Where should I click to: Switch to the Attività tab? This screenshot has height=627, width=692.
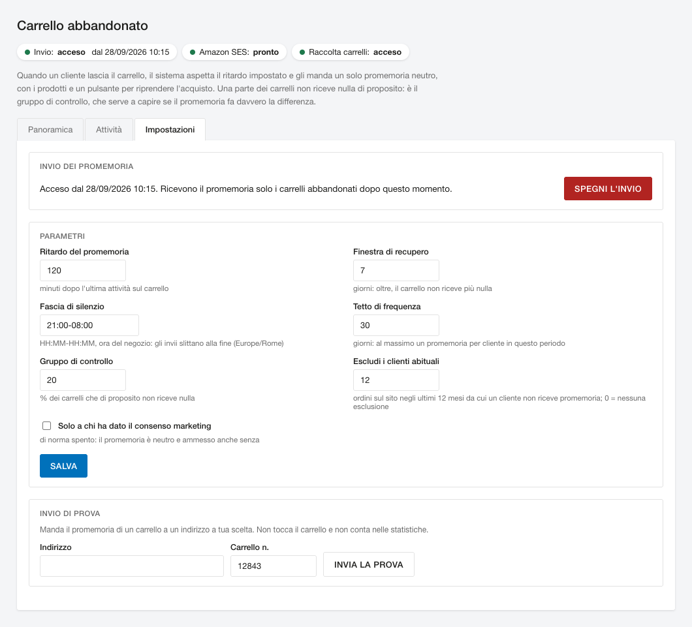coord(109,130)
